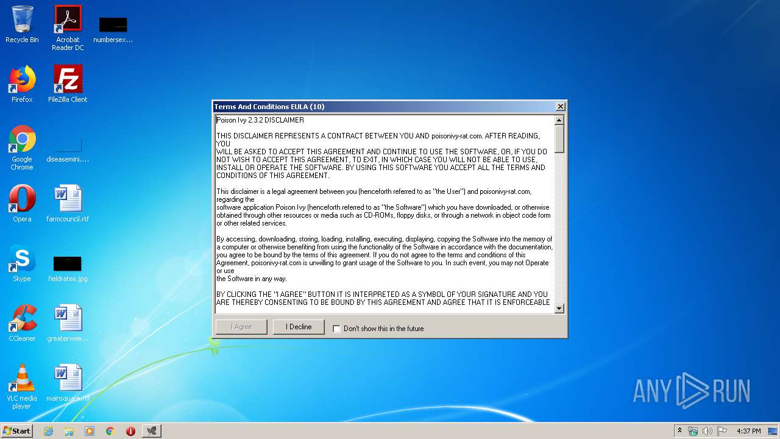Launch VLC media player shortcut

click(22, 387)
